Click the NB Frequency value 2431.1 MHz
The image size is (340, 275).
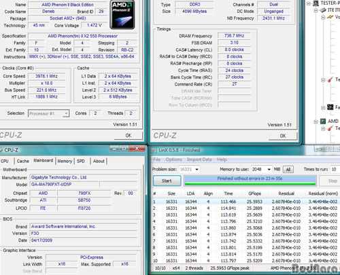tap(273, 18)
